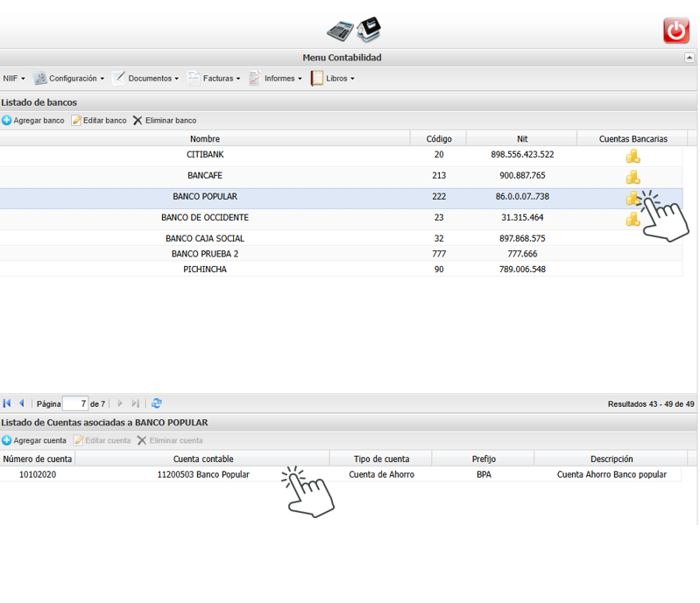Click Agregar banco button

[x=33, y=121]
